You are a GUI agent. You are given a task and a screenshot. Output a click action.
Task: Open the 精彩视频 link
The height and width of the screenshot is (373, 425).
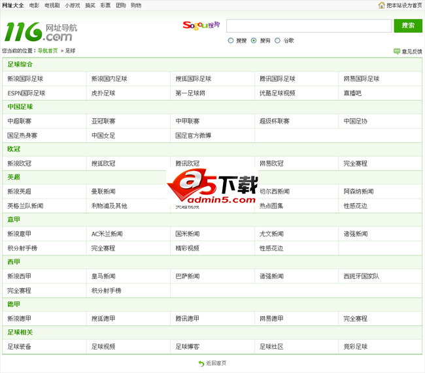pos(187,248)
